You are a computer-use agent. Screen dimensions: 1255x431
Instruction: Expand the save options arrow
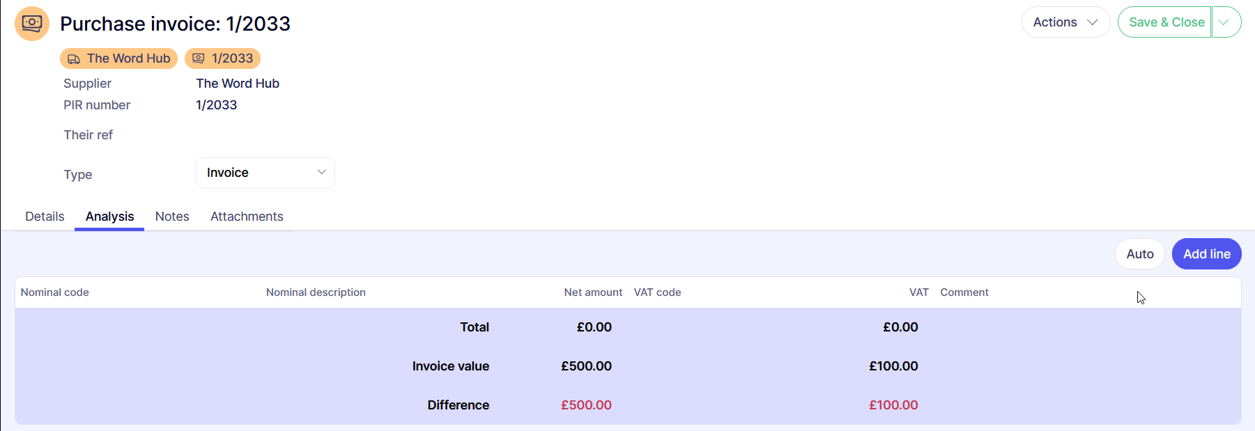click(x=1225, y=22)
